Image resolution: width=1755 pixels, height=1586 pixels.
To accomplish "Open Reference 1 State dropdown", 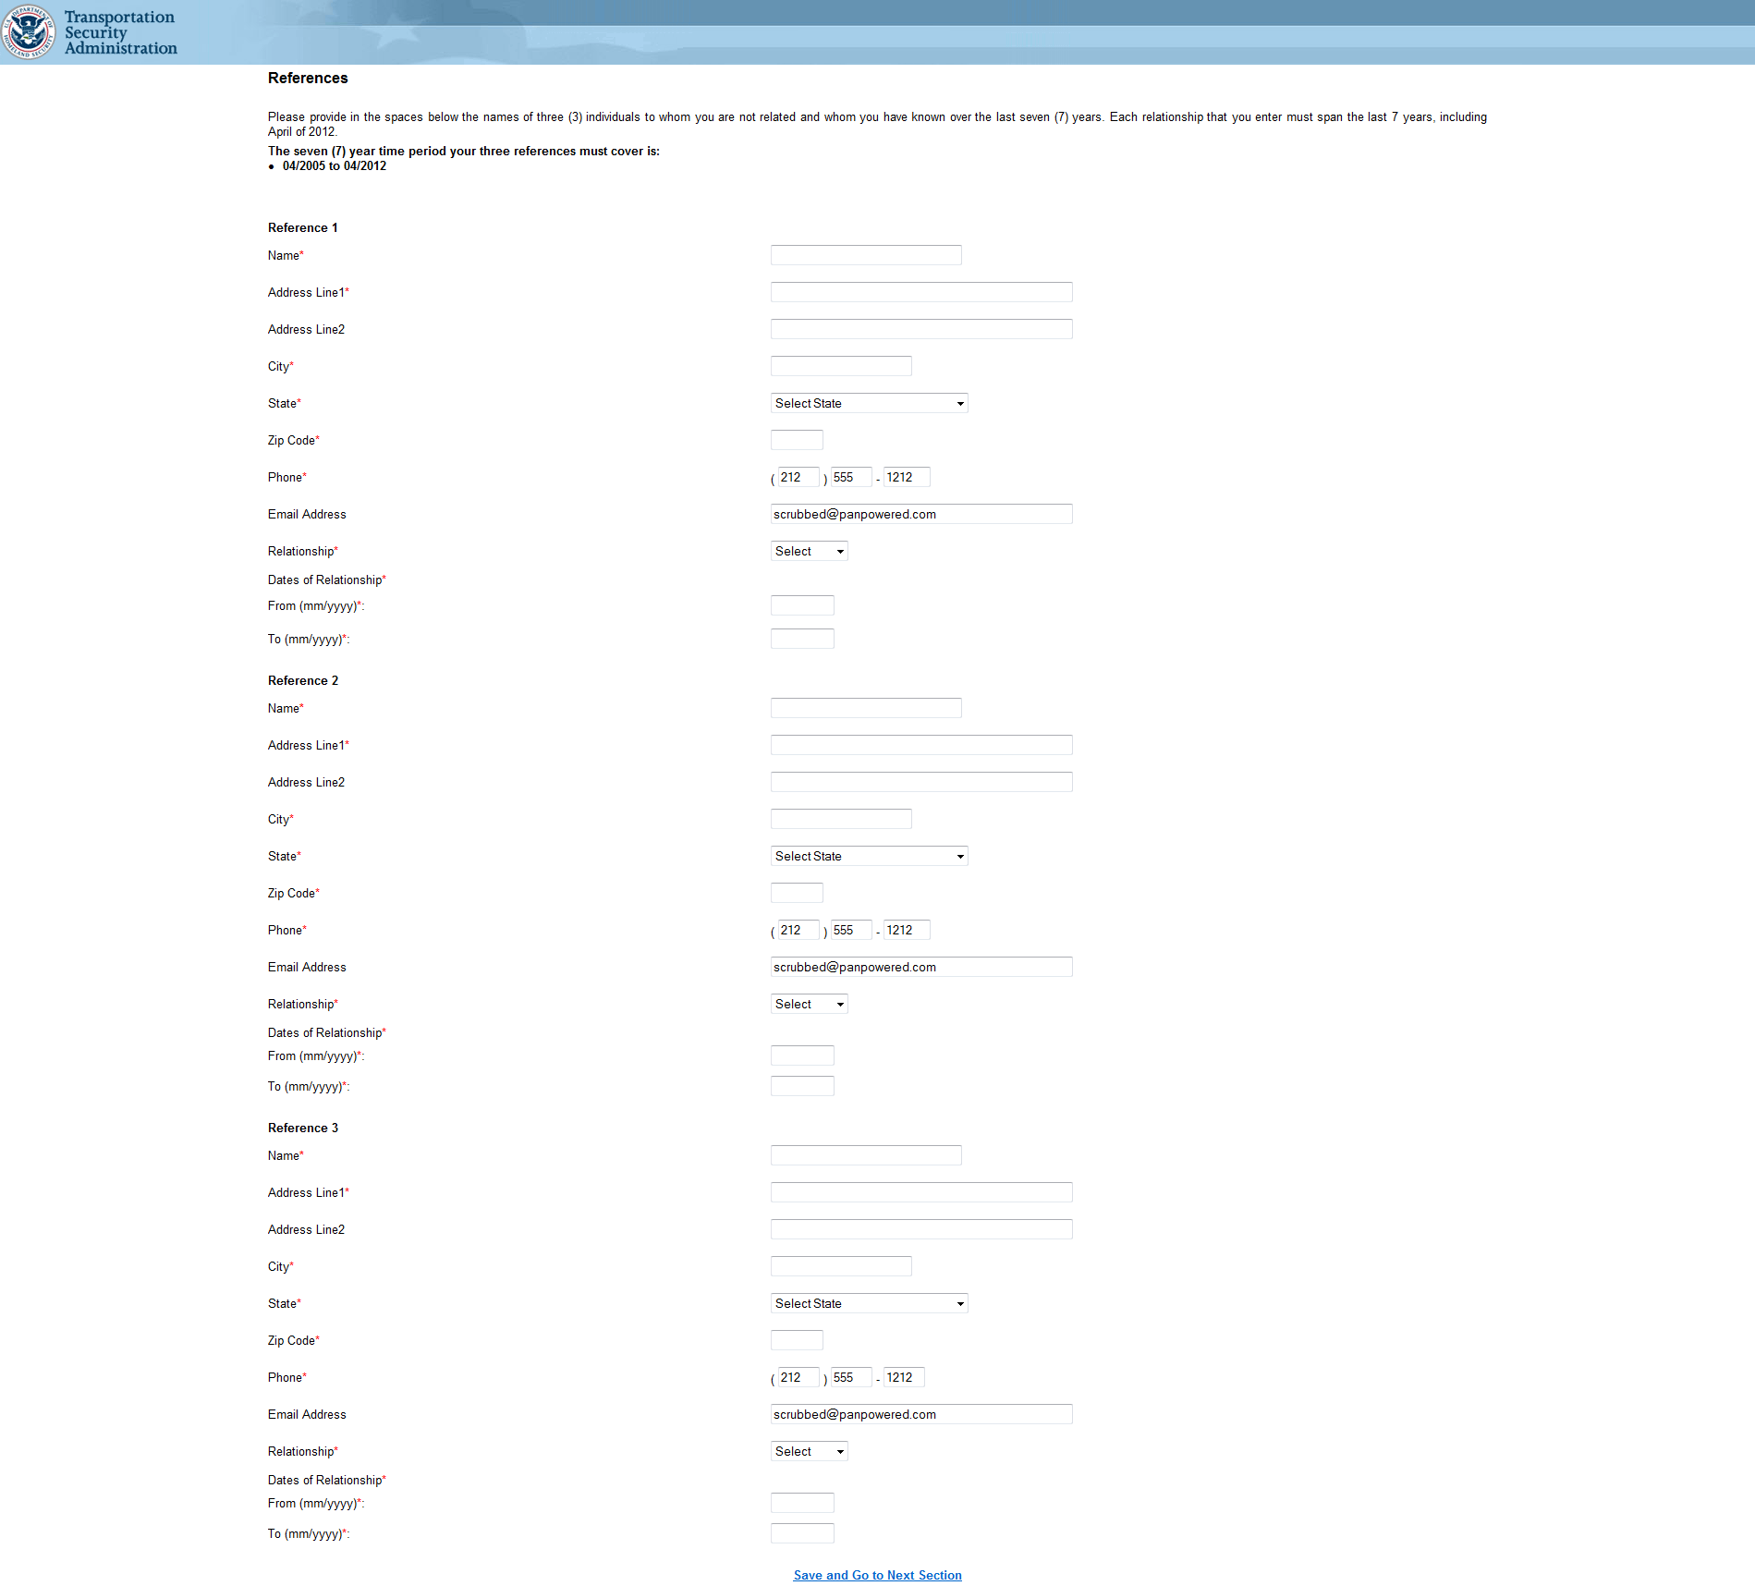I will point(869,403).
